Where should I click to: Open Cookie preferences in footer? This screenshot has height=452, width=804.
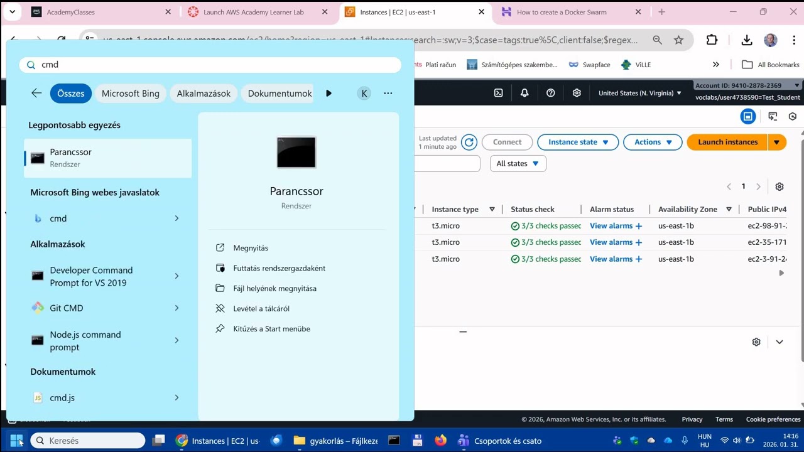click(773, 419)
